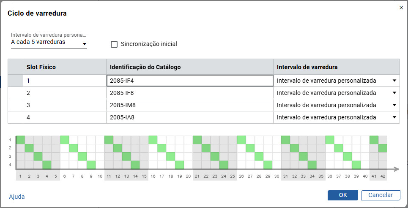Enable the Sincronização inicial checkbox

pos(114,44)
